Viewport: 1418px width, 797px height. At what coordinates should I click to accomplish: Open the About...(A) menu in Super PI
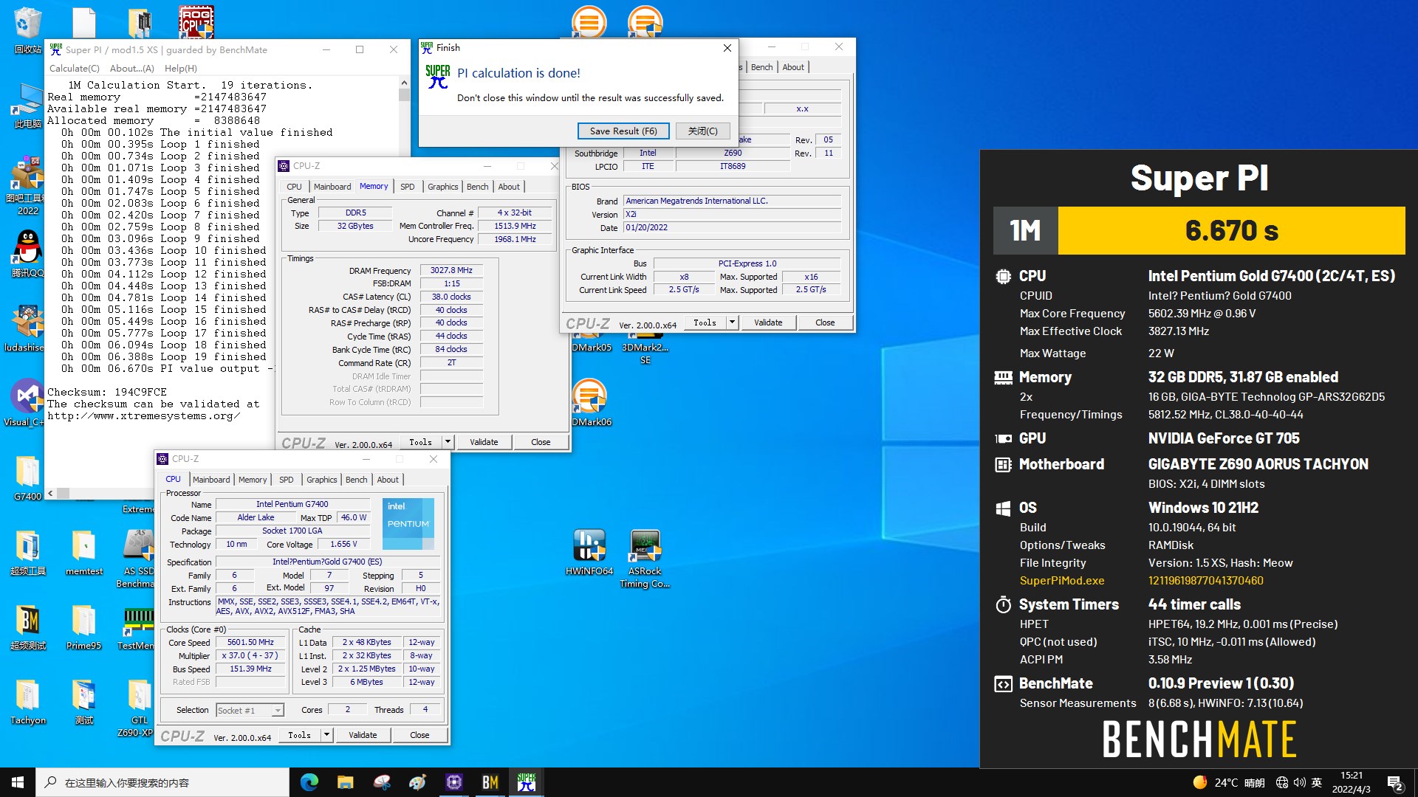tap(132, 68)
